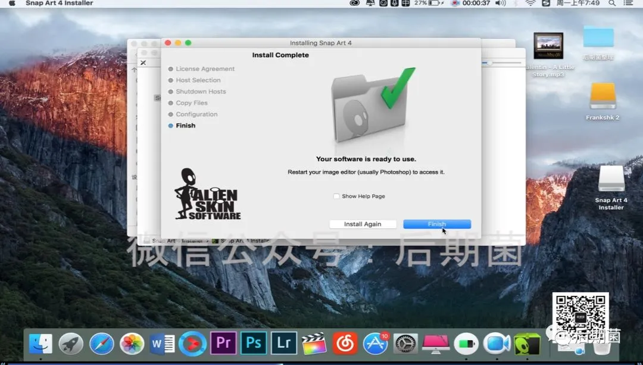
Task: Select the A Little Story.mp3 file thumbnail
Action: (548, 46)
